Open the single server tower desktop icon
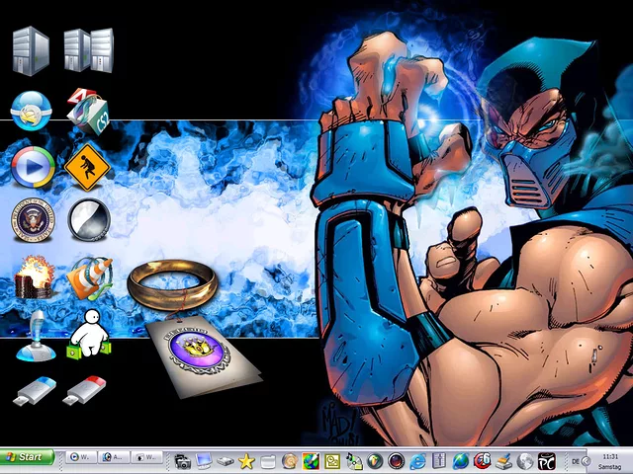 (31, 50)
